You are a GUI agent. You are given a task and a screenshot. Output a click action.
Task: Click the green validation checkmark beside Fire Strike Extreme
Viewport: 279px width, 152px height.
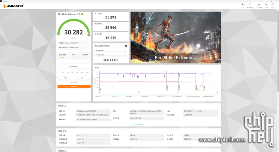[82, 14]
